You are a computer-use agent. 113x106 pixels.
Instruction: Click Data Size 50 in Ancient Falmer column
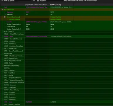(x=27, y=15)
